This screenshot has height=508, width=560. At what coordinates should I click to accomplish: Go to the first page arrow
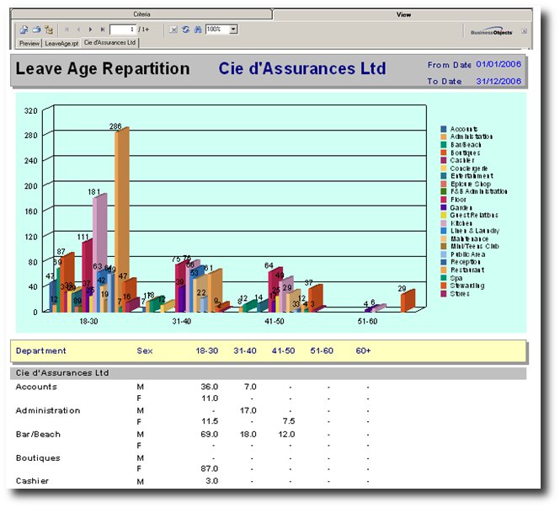pos(67,29)
